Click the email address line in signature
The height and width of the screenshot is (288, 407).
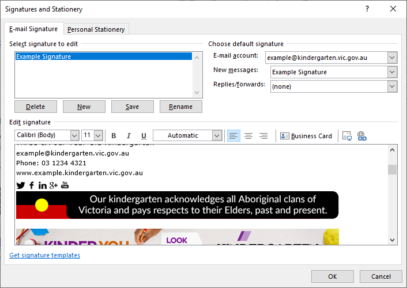73,153
